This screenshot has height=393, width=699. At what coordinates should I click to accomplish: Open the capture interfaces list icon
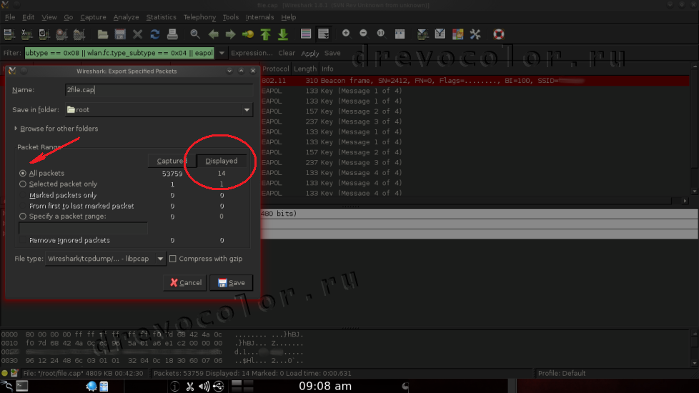[x=9, y=34]
